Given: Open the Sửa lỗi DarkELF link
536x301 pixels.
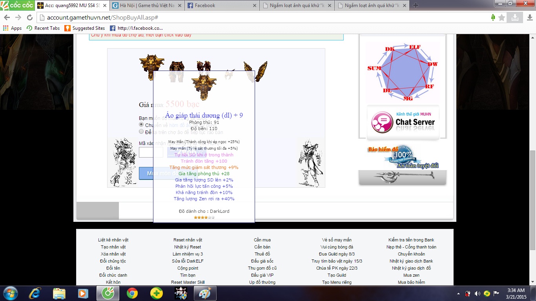Looking at the screenshot, I should [188, 261].
